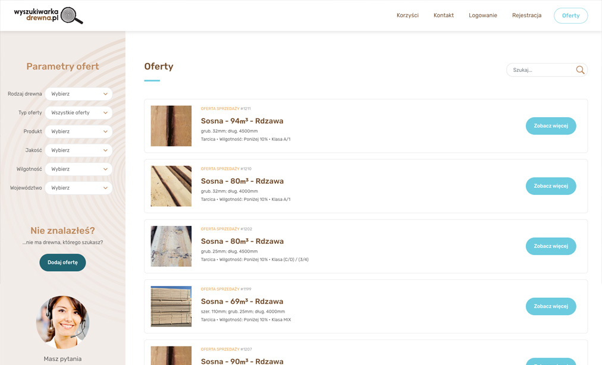Image resolution: width=602 pixels, height=365 pixels.
Task: Click the Sosna - 80m³ title of offer #1202
Action: (x=242, y=241)
